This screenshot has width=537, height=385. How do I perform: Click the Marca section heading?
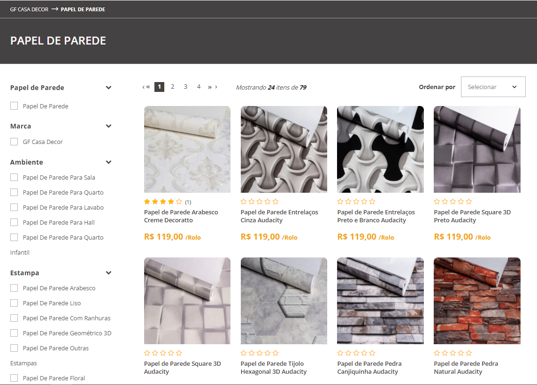tap(21, 126)
